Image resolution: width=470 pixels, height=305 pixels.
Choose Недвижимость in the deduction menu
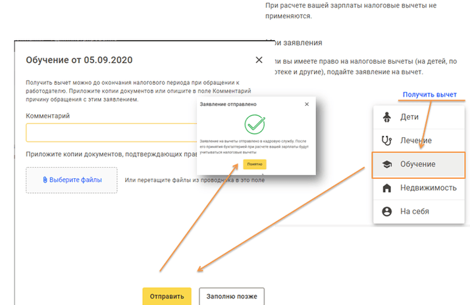click(419, 188)
